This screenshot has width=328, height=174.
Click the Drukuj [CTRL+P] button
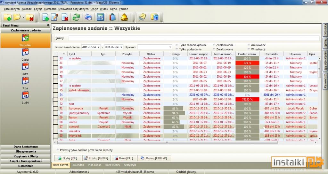pyautogui.click(x=154, y=158)
